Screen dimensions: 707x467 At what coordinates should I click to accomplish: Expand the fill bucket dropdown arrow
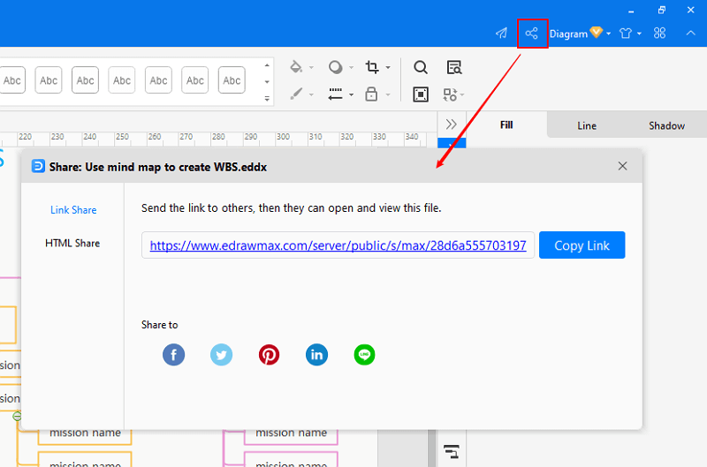click(312, 68)
